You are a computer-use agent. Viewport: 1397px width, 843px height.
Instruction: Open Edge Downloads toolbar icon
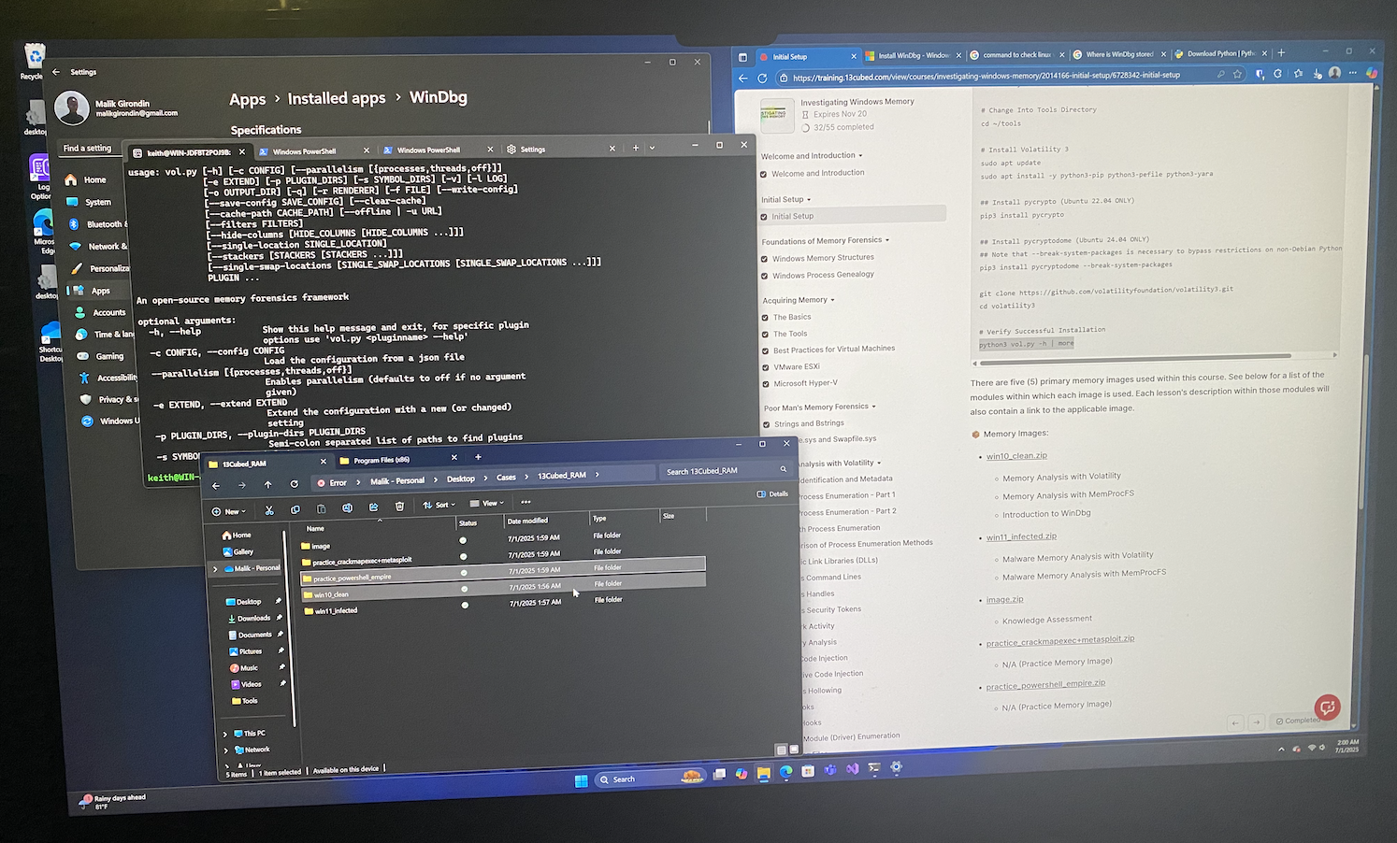tap(1317, 73)
